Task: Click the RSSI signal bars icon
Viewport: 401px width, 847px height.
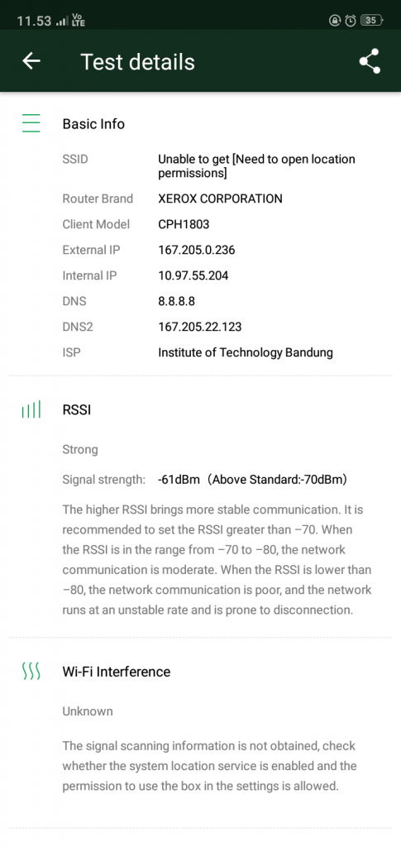Action: tap(31, 409)
